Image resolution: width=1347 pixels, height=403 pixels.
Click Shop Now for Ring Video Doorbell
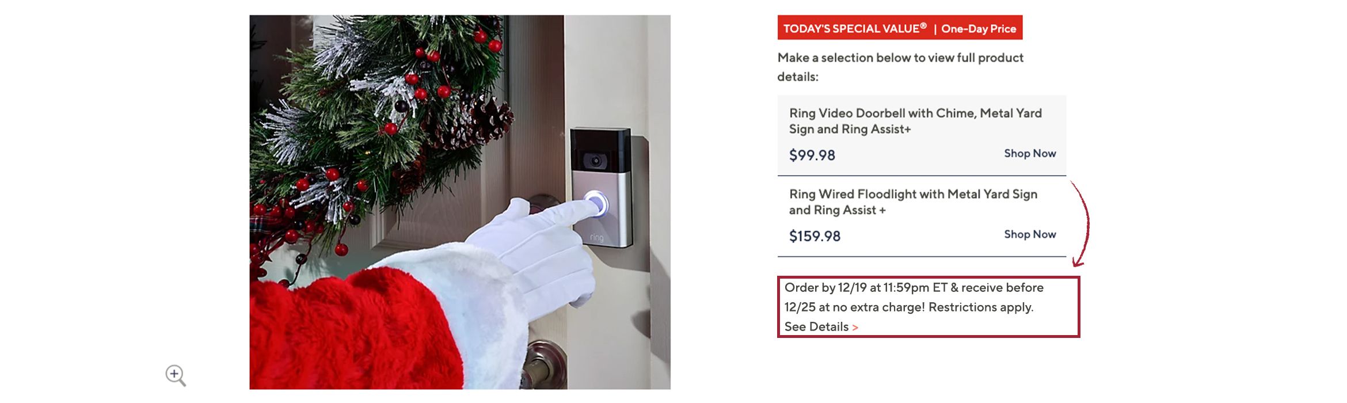pos(1030,153)
